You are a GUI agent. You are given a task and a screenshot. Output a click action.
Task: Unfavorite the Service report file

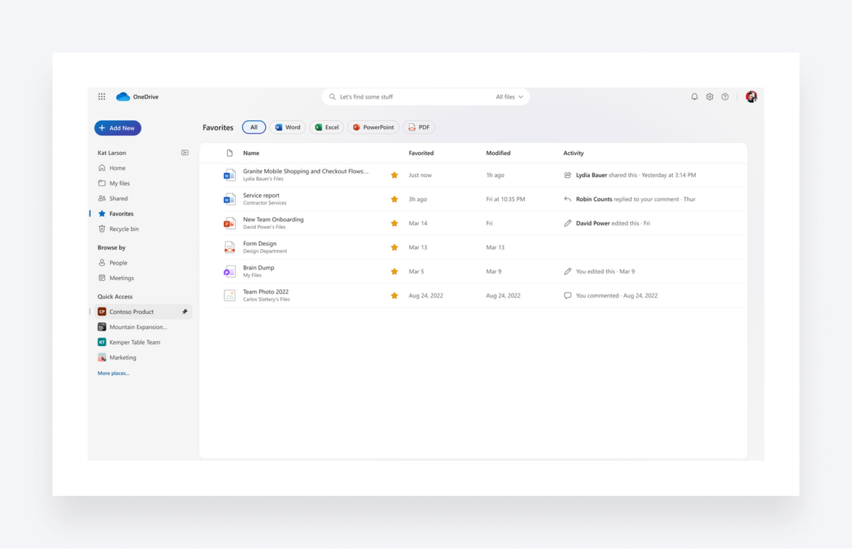tap(394, 199)
